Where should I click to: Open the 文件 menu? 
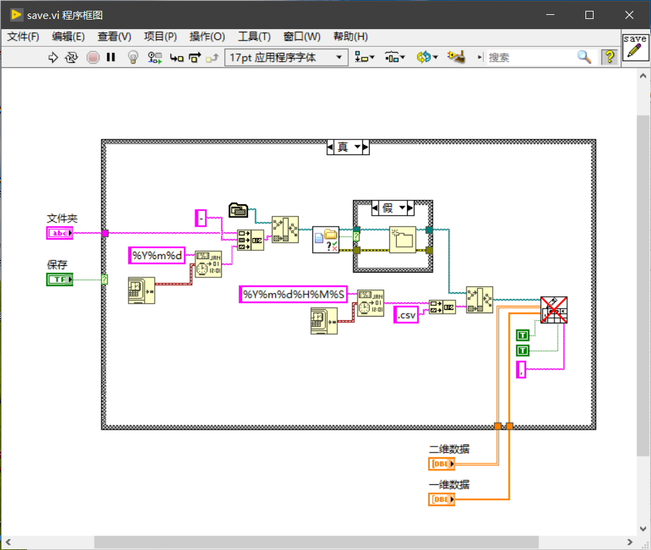point(23,37)
